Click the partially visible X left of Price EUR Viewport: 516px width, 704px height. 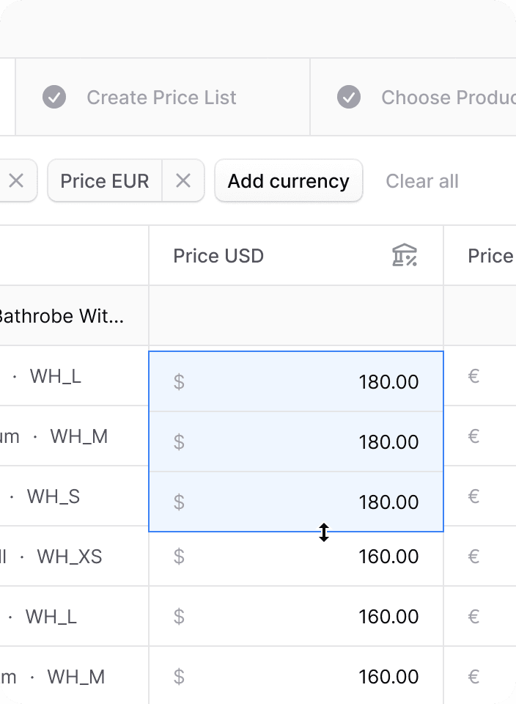point(17,181)
